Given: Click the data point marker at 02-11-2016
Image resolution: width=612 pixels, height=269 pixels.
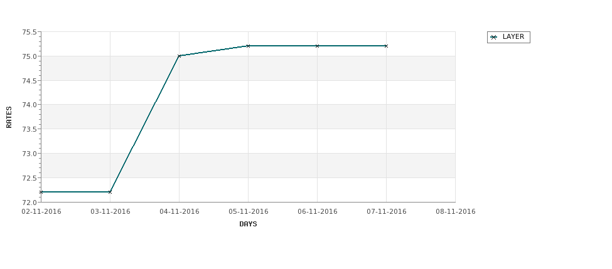Looking at the screenshot, I should coord(41,192).
